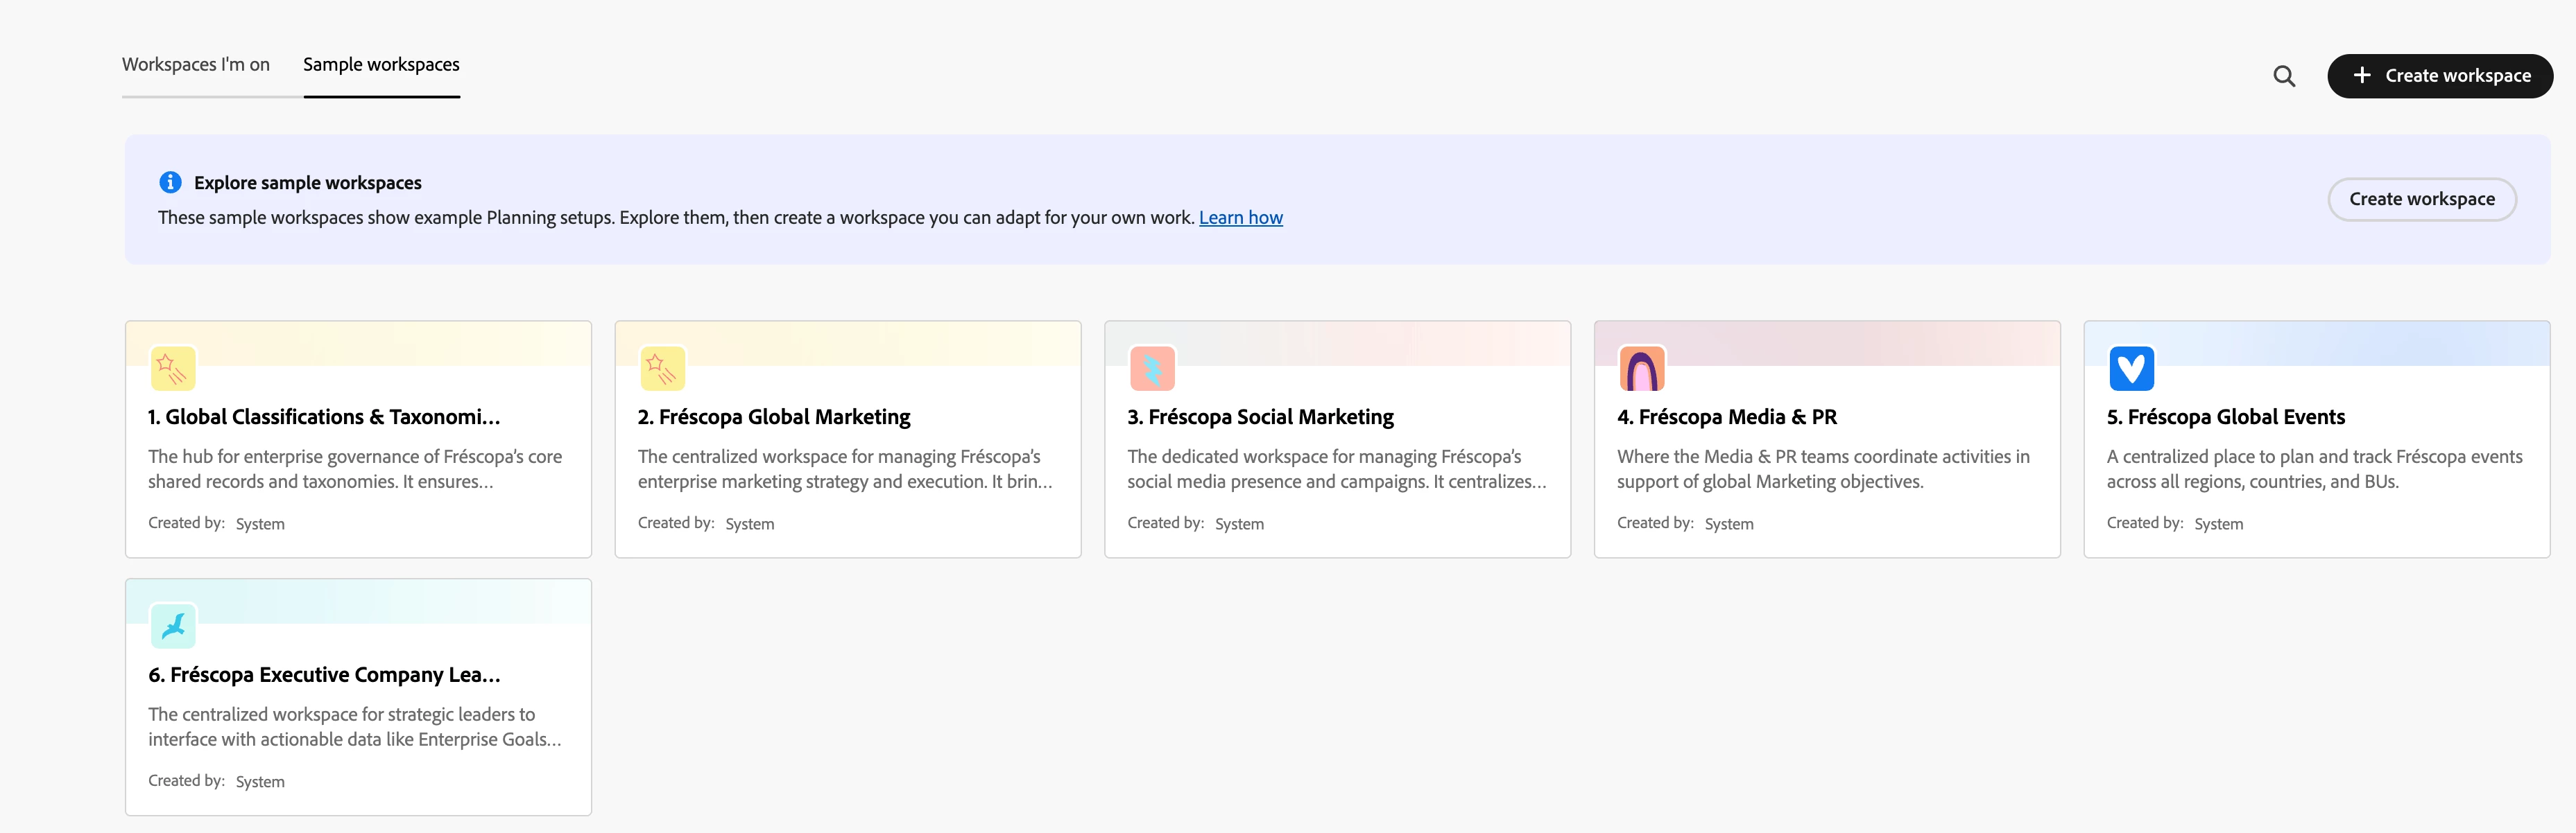The height and width of the screenshot is (833, 2576).
Task: Click description 'A centralized place to plan and track'
Action: click(2314, 468)
